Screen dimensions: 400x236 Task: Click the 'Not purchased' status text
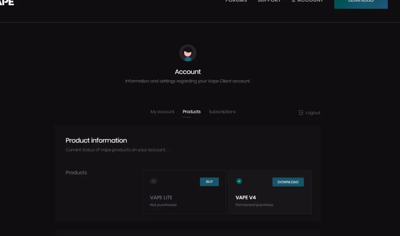163,205
